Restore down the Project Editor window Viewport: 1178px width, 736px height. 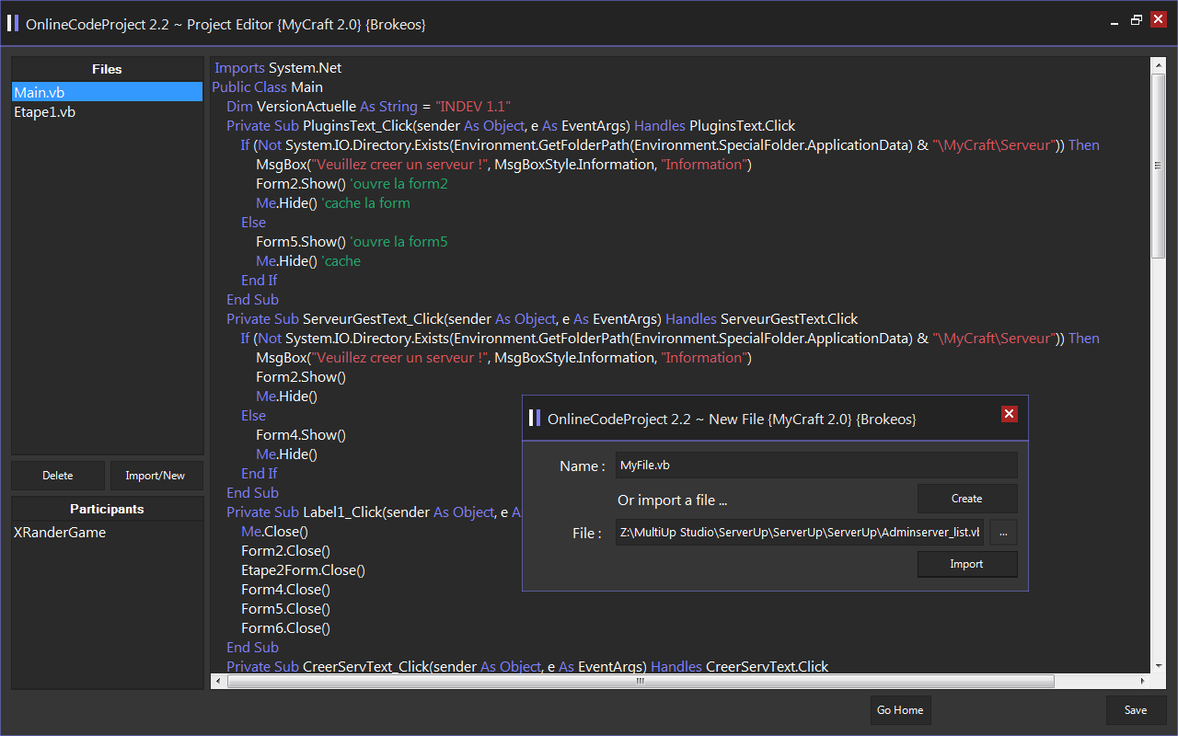[1138, 19]
